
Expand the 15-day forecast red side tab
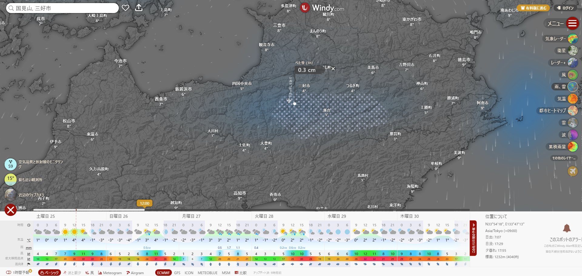pos(473,238)
